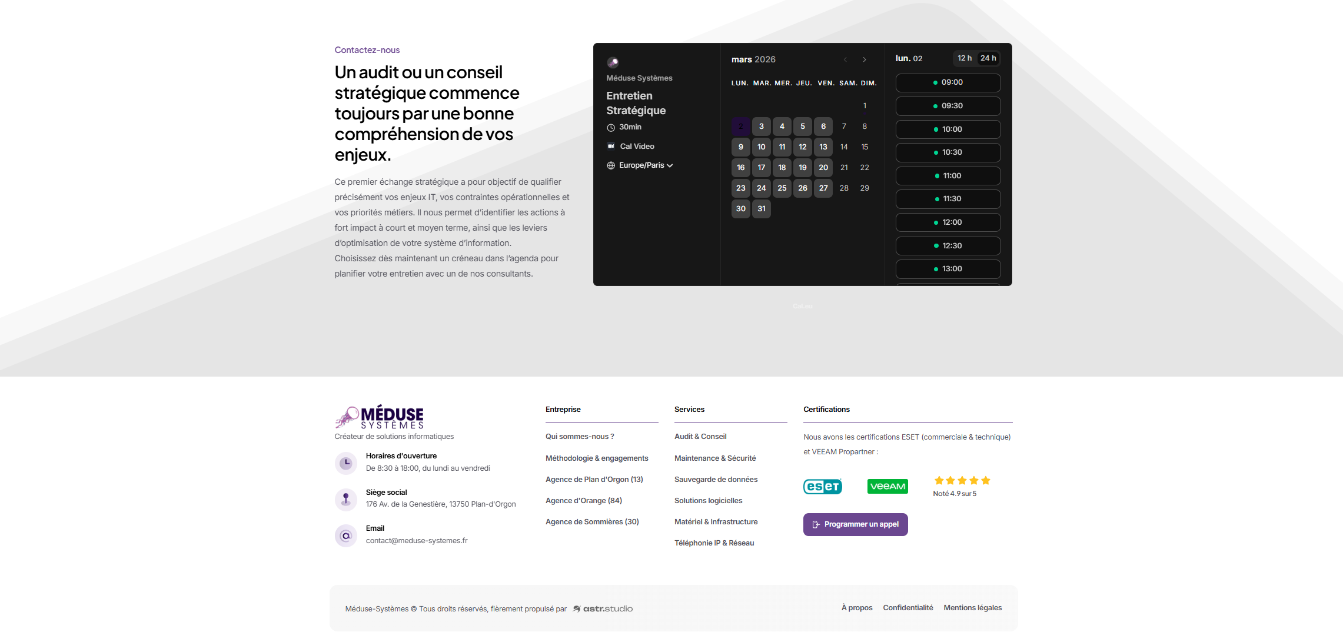Select March 17 in the calendar

point(762,168)
